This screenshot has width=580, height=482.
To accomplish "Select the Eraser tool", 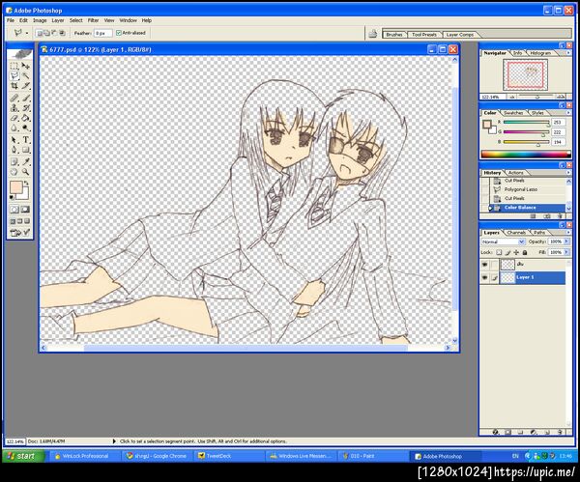I will [14, 118].
